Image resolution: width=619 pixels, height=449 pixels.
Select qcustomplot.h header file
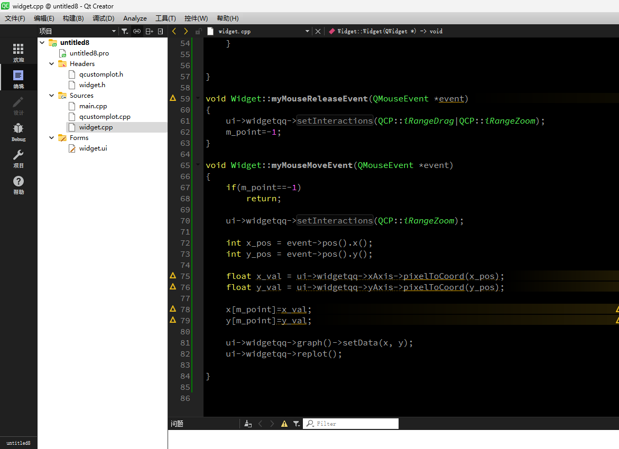101,74
